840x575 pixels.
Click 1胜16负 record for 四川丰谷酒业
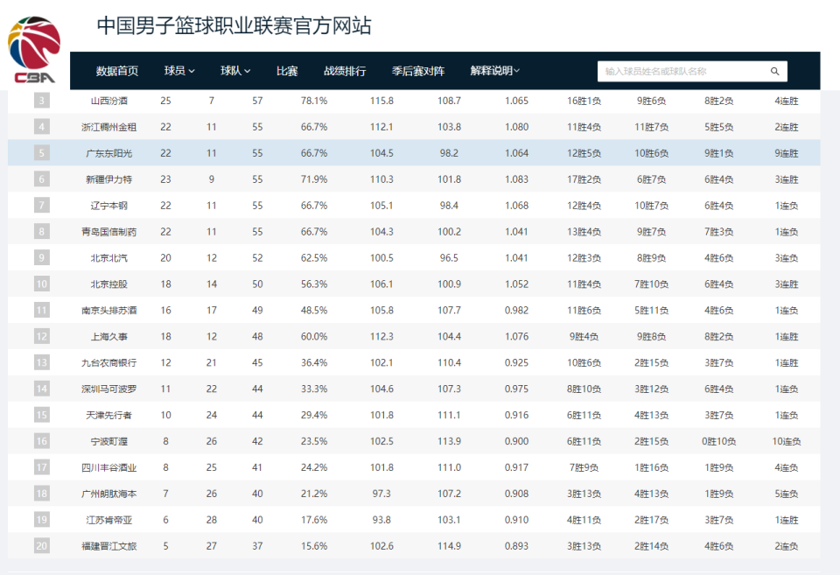click(x=651, y=468)
